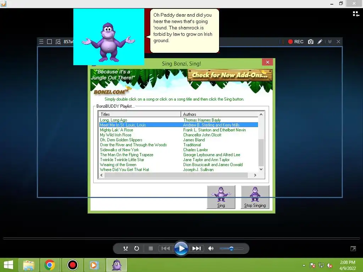
Task: Open the Action Center flag icon
Action: (312, 265)
